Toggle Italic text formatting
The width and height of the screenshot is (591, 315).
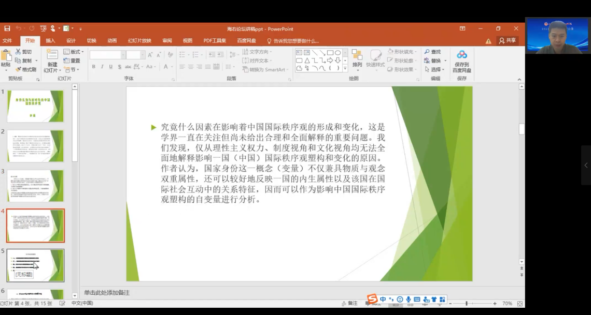tap(102, 67)
